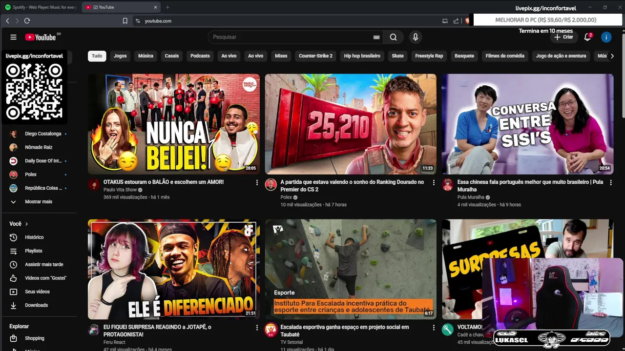This screenshot has width=625, height=351.
Task: Open Seus vídeos in sidebar
Action: click(37, 292)
